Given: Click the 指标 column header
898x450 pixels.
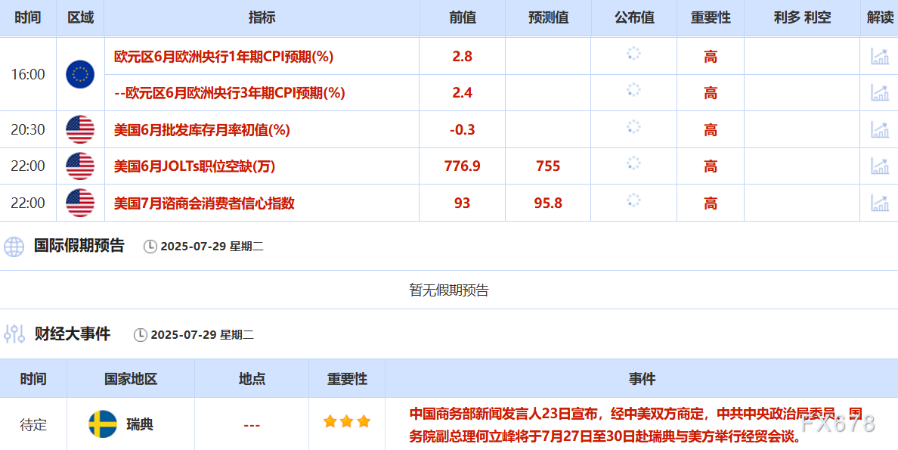Looking at the screenshot, I should [262, 17].
